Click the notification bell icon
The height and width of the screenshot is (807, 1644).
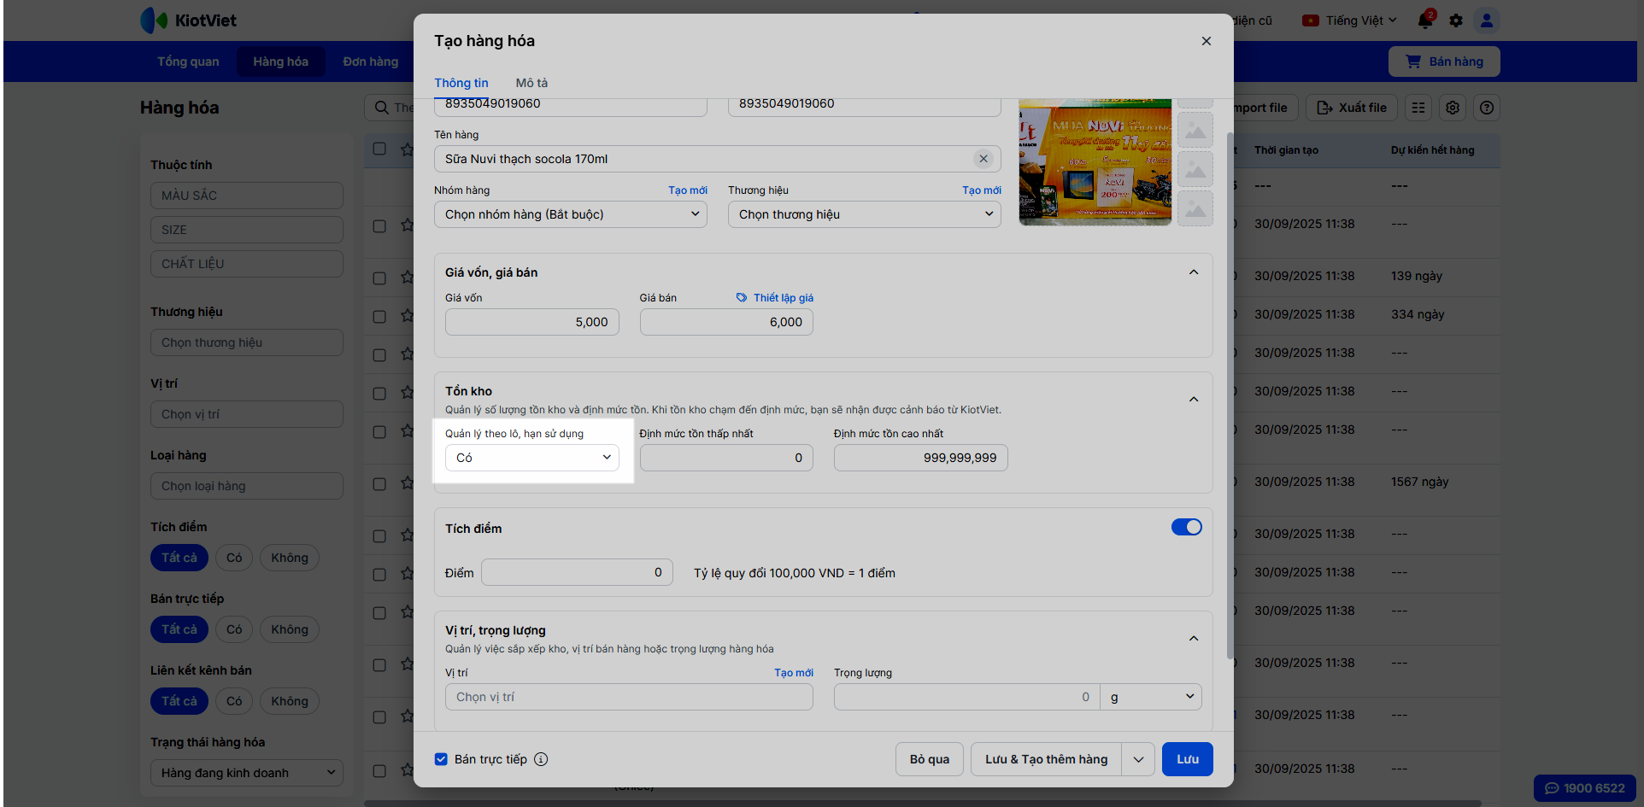pos(1424,20)
